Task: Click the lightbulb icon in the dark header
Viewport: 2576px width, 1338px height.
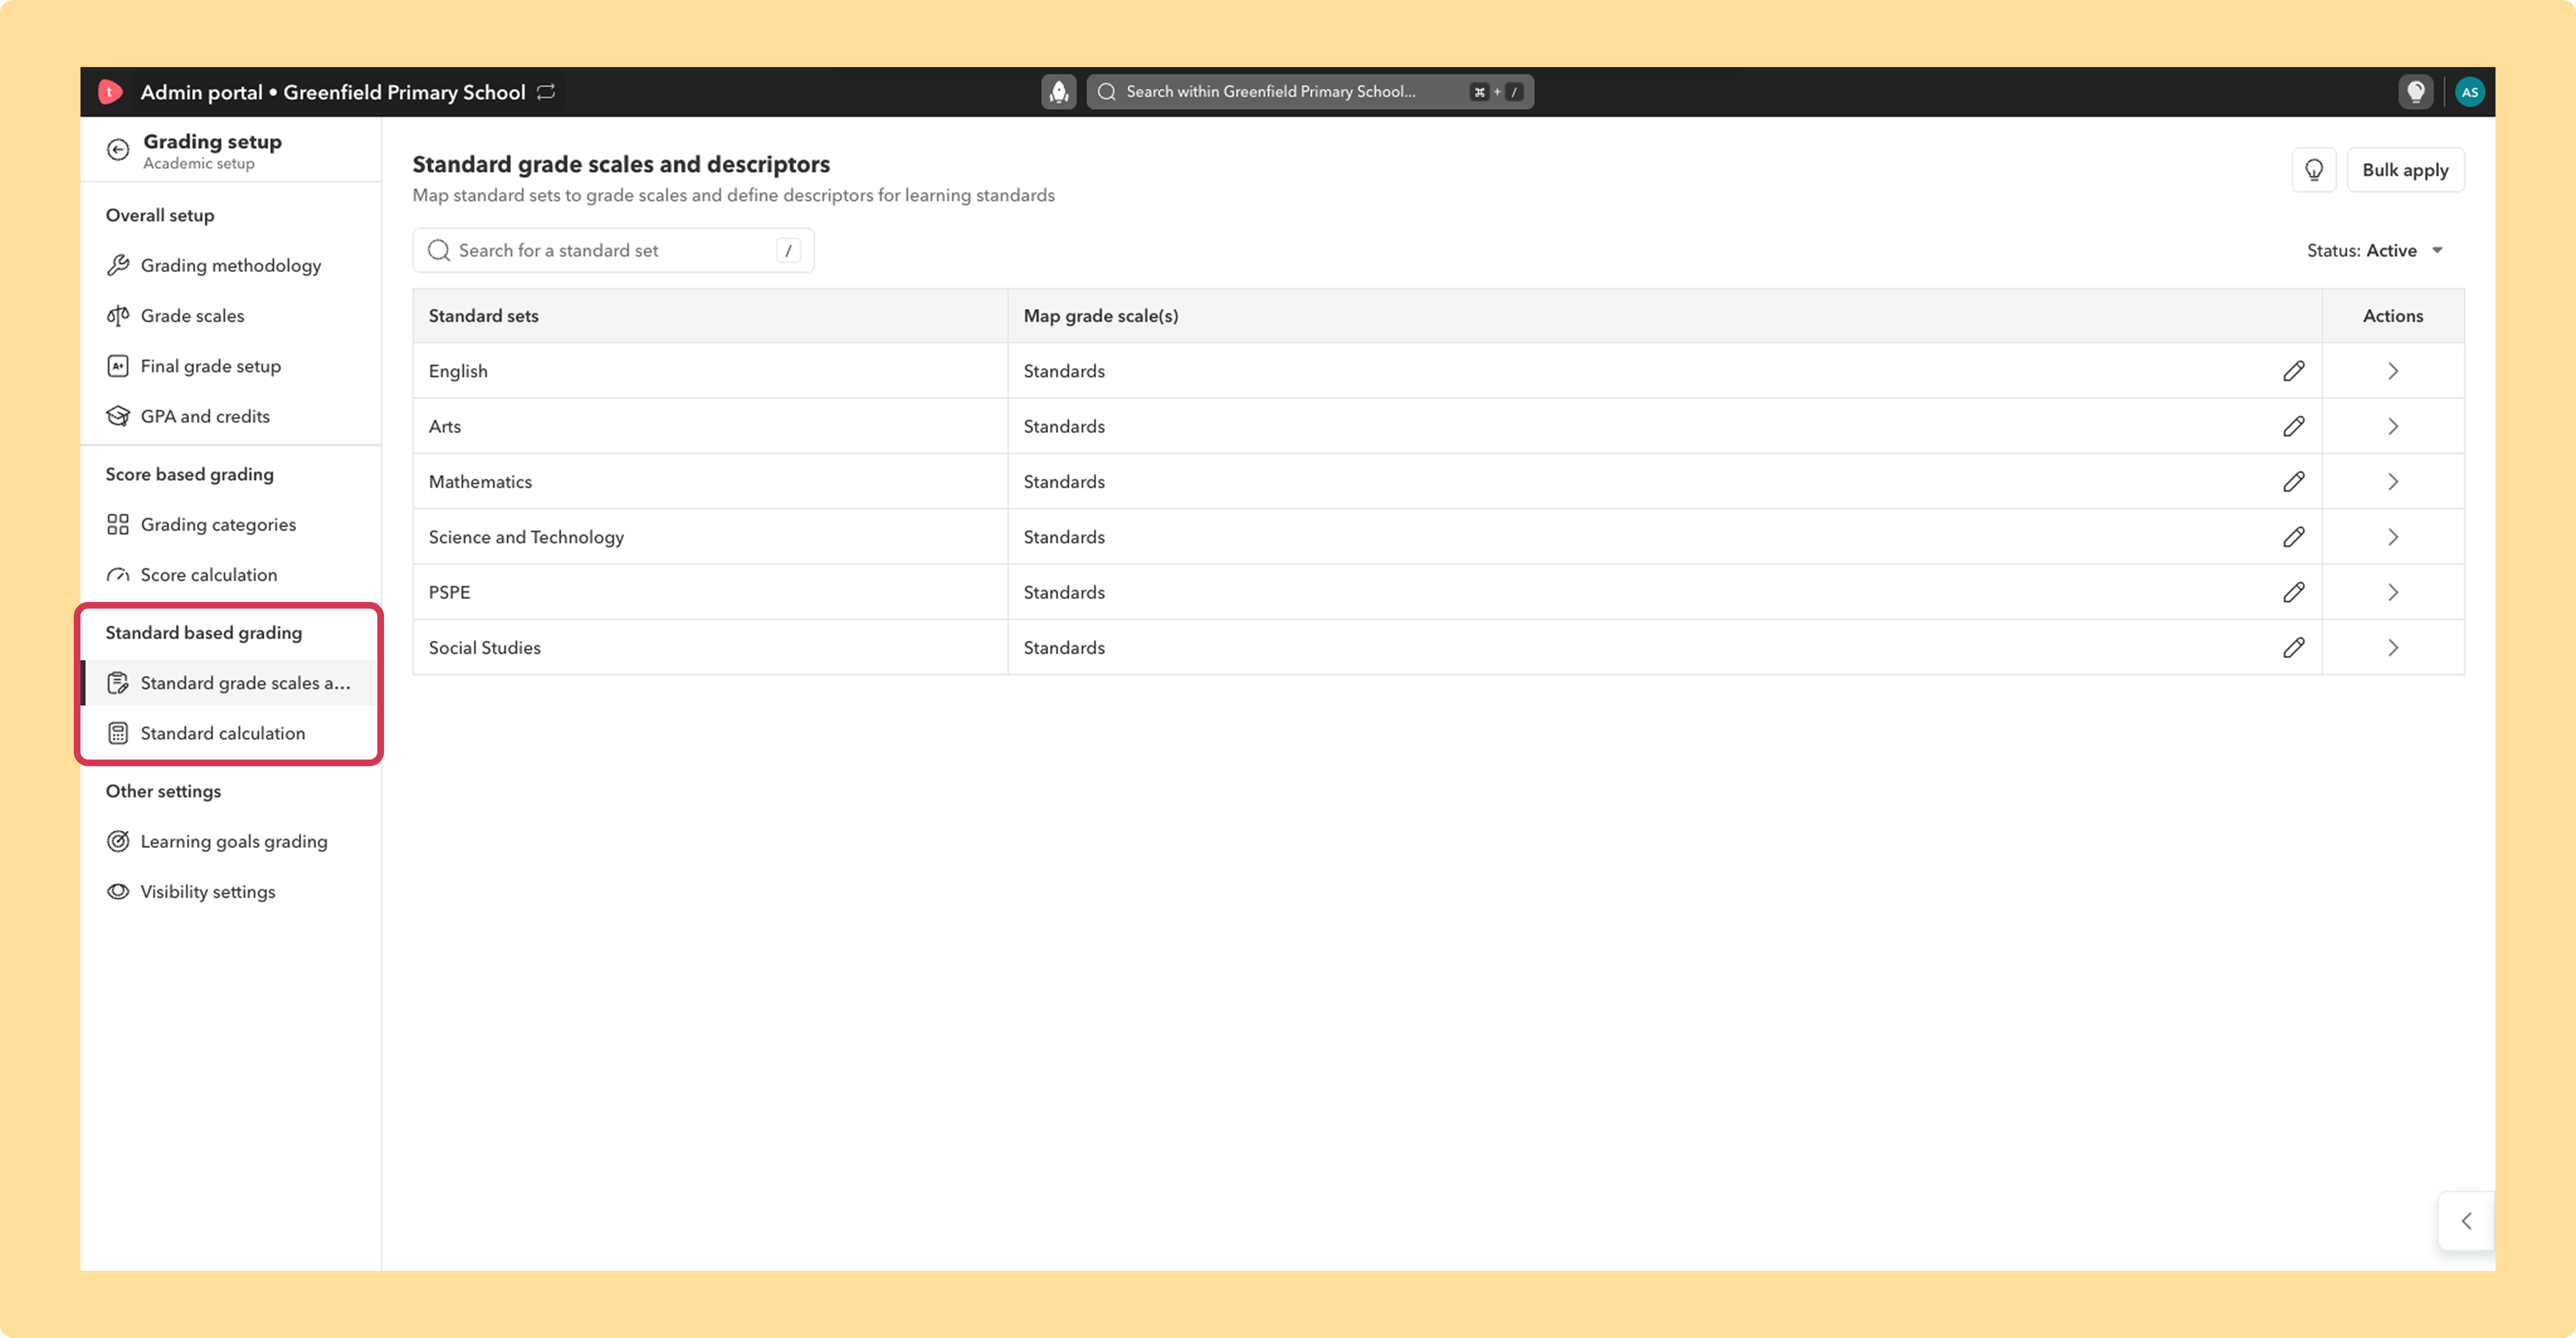Action: pyautogui.click(x=2416, y=92)
